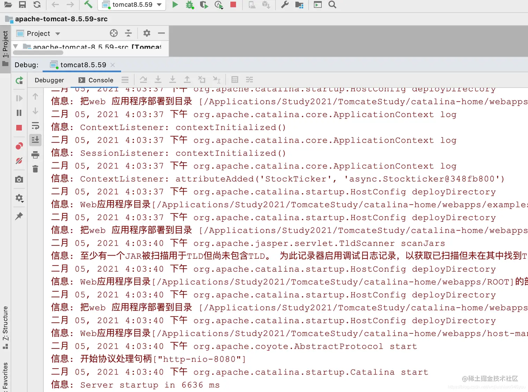Toggle scroll to end of console
The image size is (528, 392).
point(35,140)
